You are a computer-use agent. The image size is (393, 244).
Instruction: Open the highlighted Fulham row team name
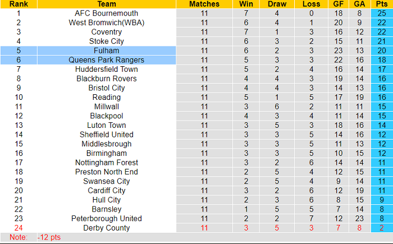tap(106, 50)
